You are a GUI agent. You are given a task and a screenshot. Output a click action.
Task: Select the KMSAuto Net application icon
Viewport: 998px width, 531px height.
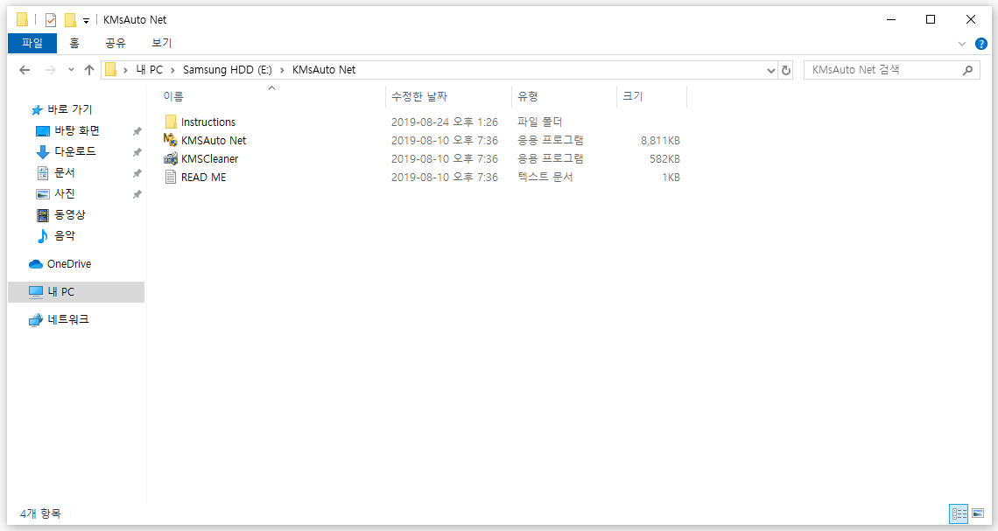point(171,140)
